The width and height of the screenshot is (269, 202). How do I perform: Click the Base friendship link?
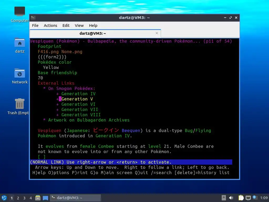pos(57,73)
